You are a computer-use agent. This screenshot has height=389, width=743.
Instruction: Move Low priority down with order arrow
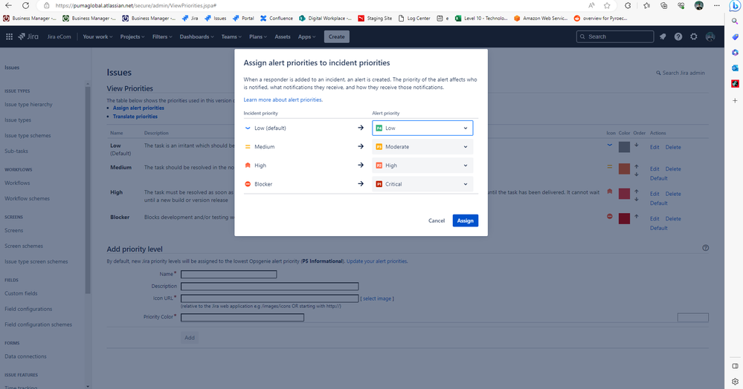[637, 146]
